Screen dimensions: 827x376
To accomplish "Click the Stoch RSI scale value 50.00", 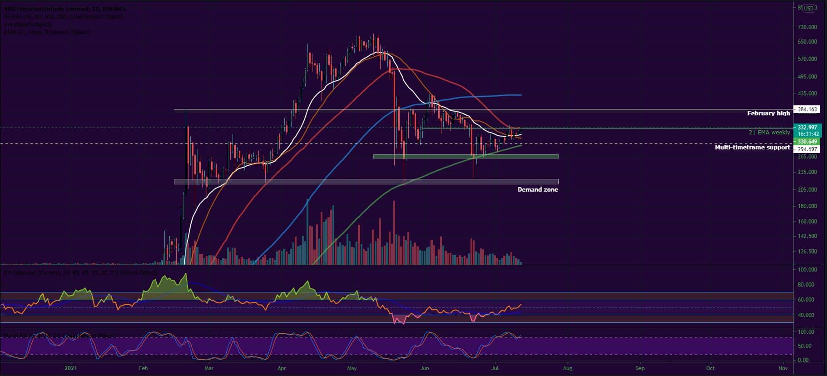I will 805,346.
